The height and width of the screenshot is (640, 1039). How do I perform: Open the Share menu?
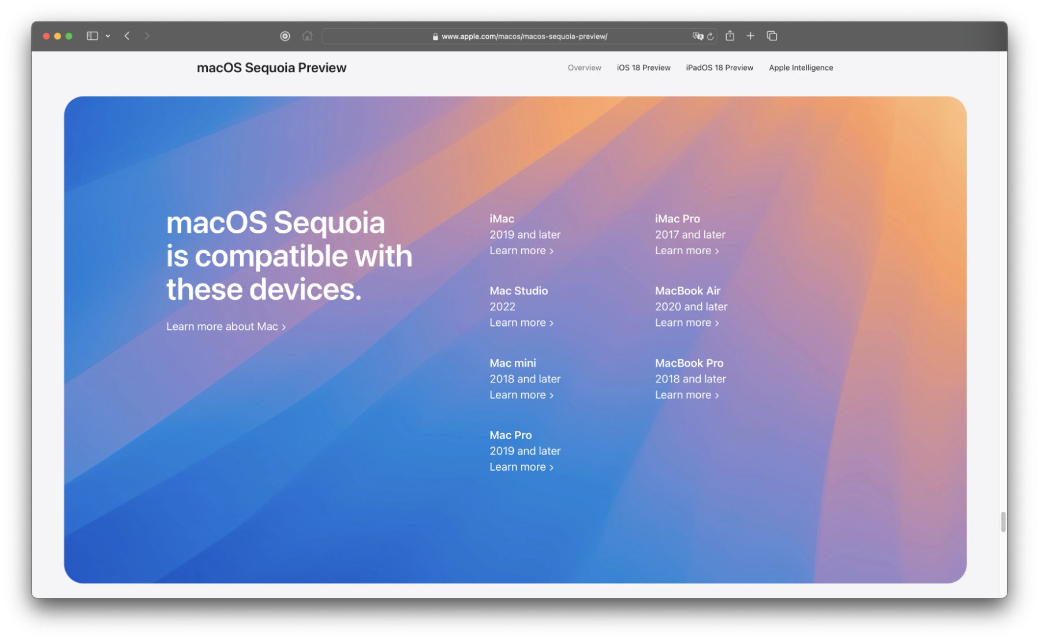730,36
